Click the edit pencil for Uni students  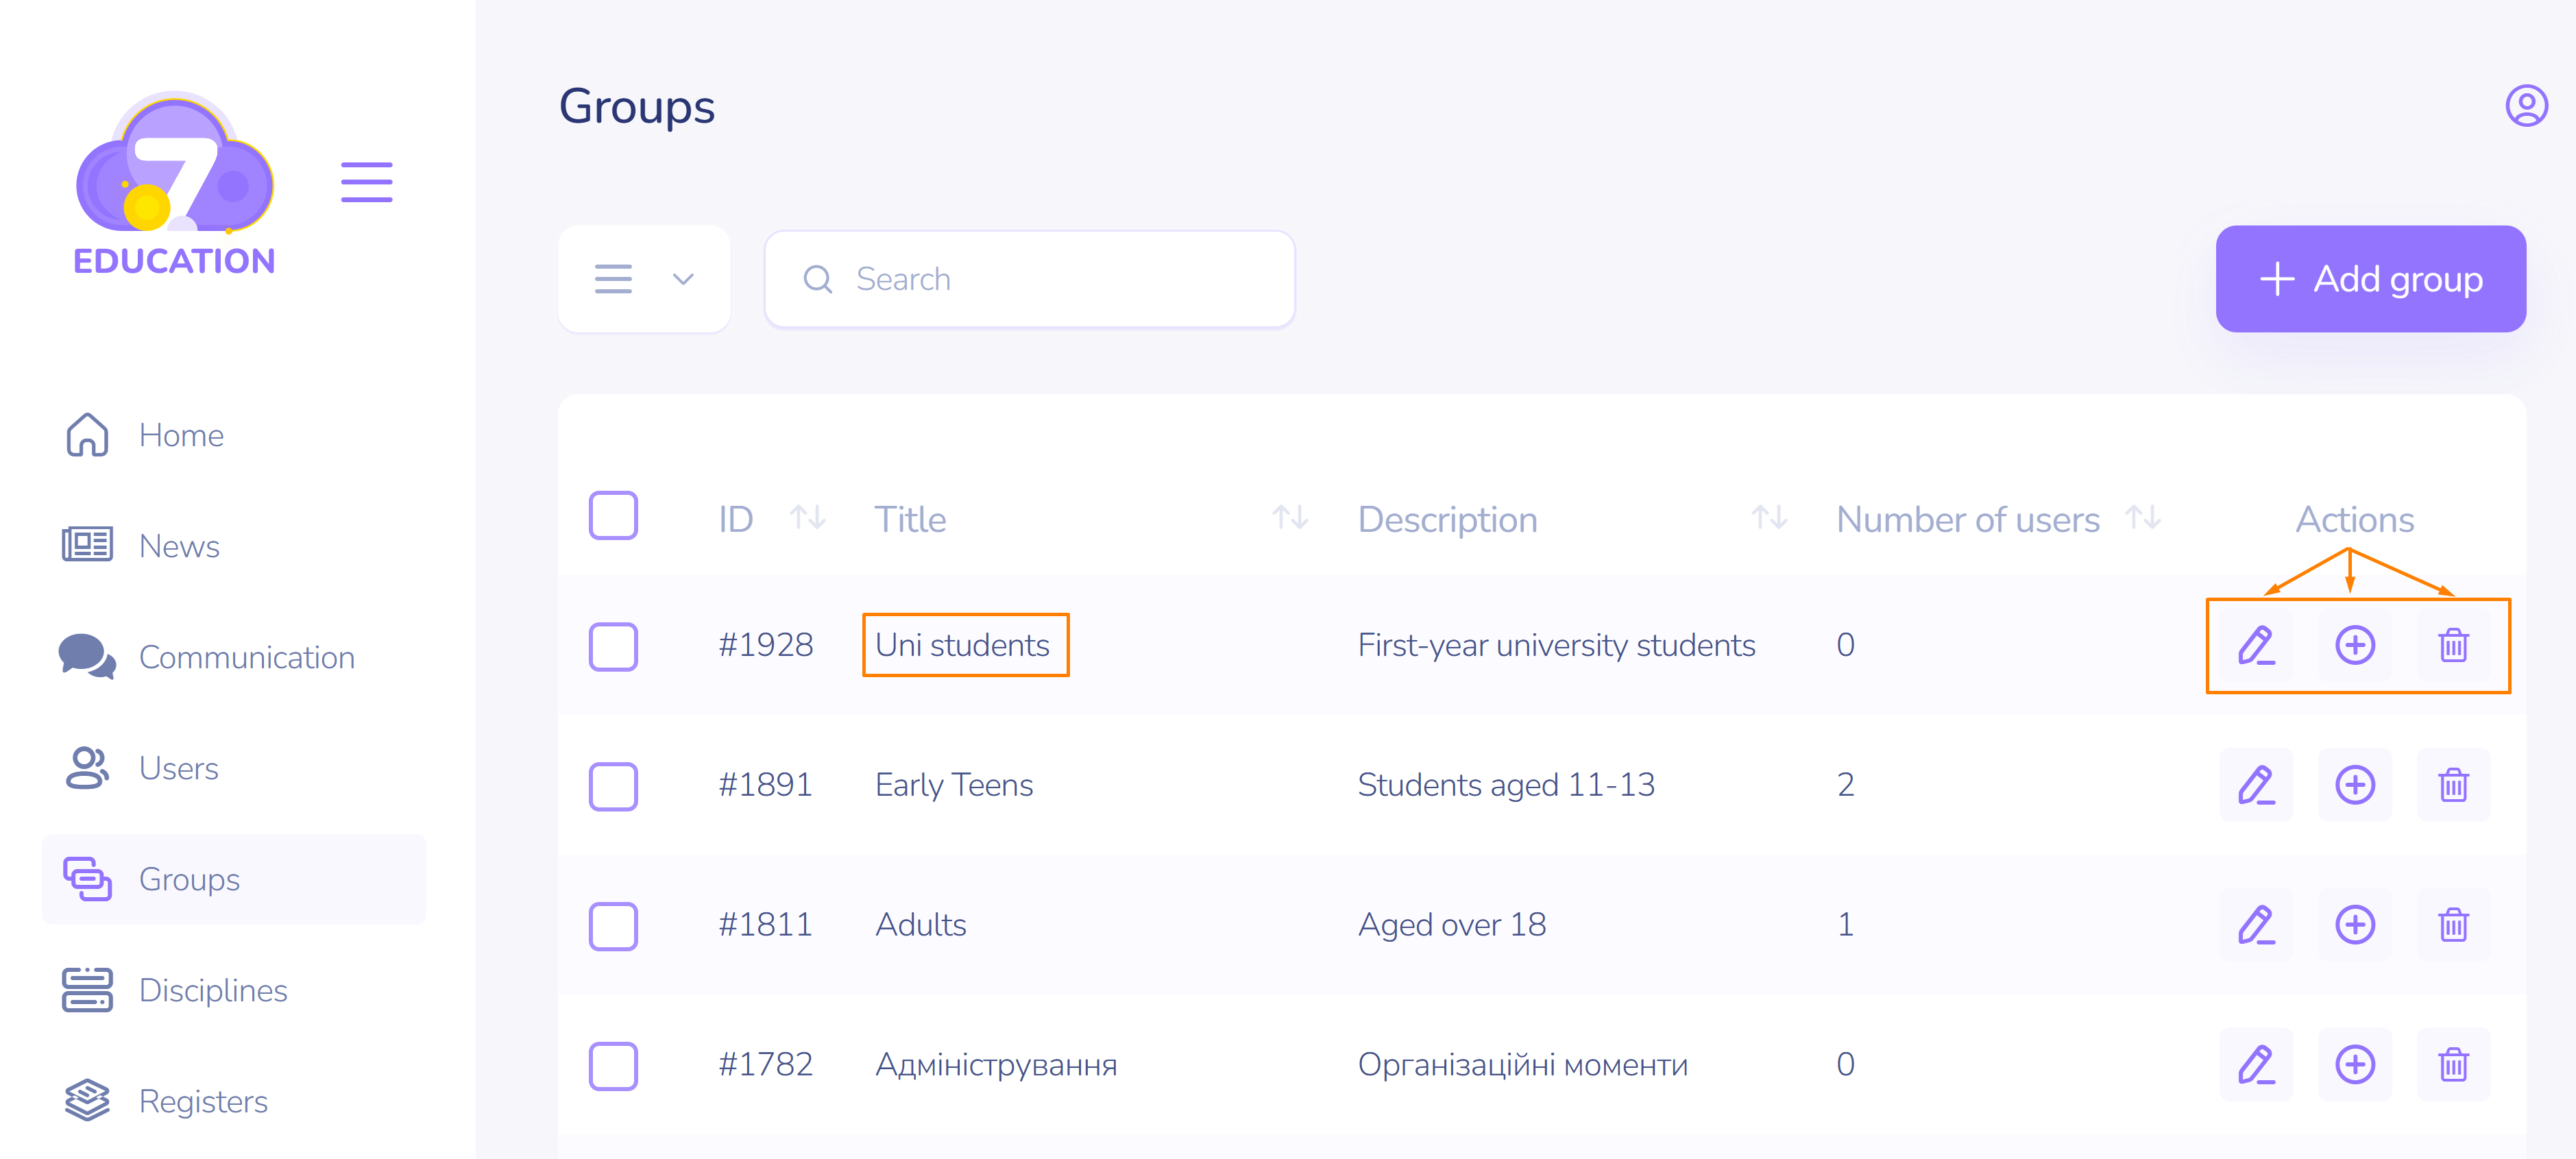(x=2256, y=645)
